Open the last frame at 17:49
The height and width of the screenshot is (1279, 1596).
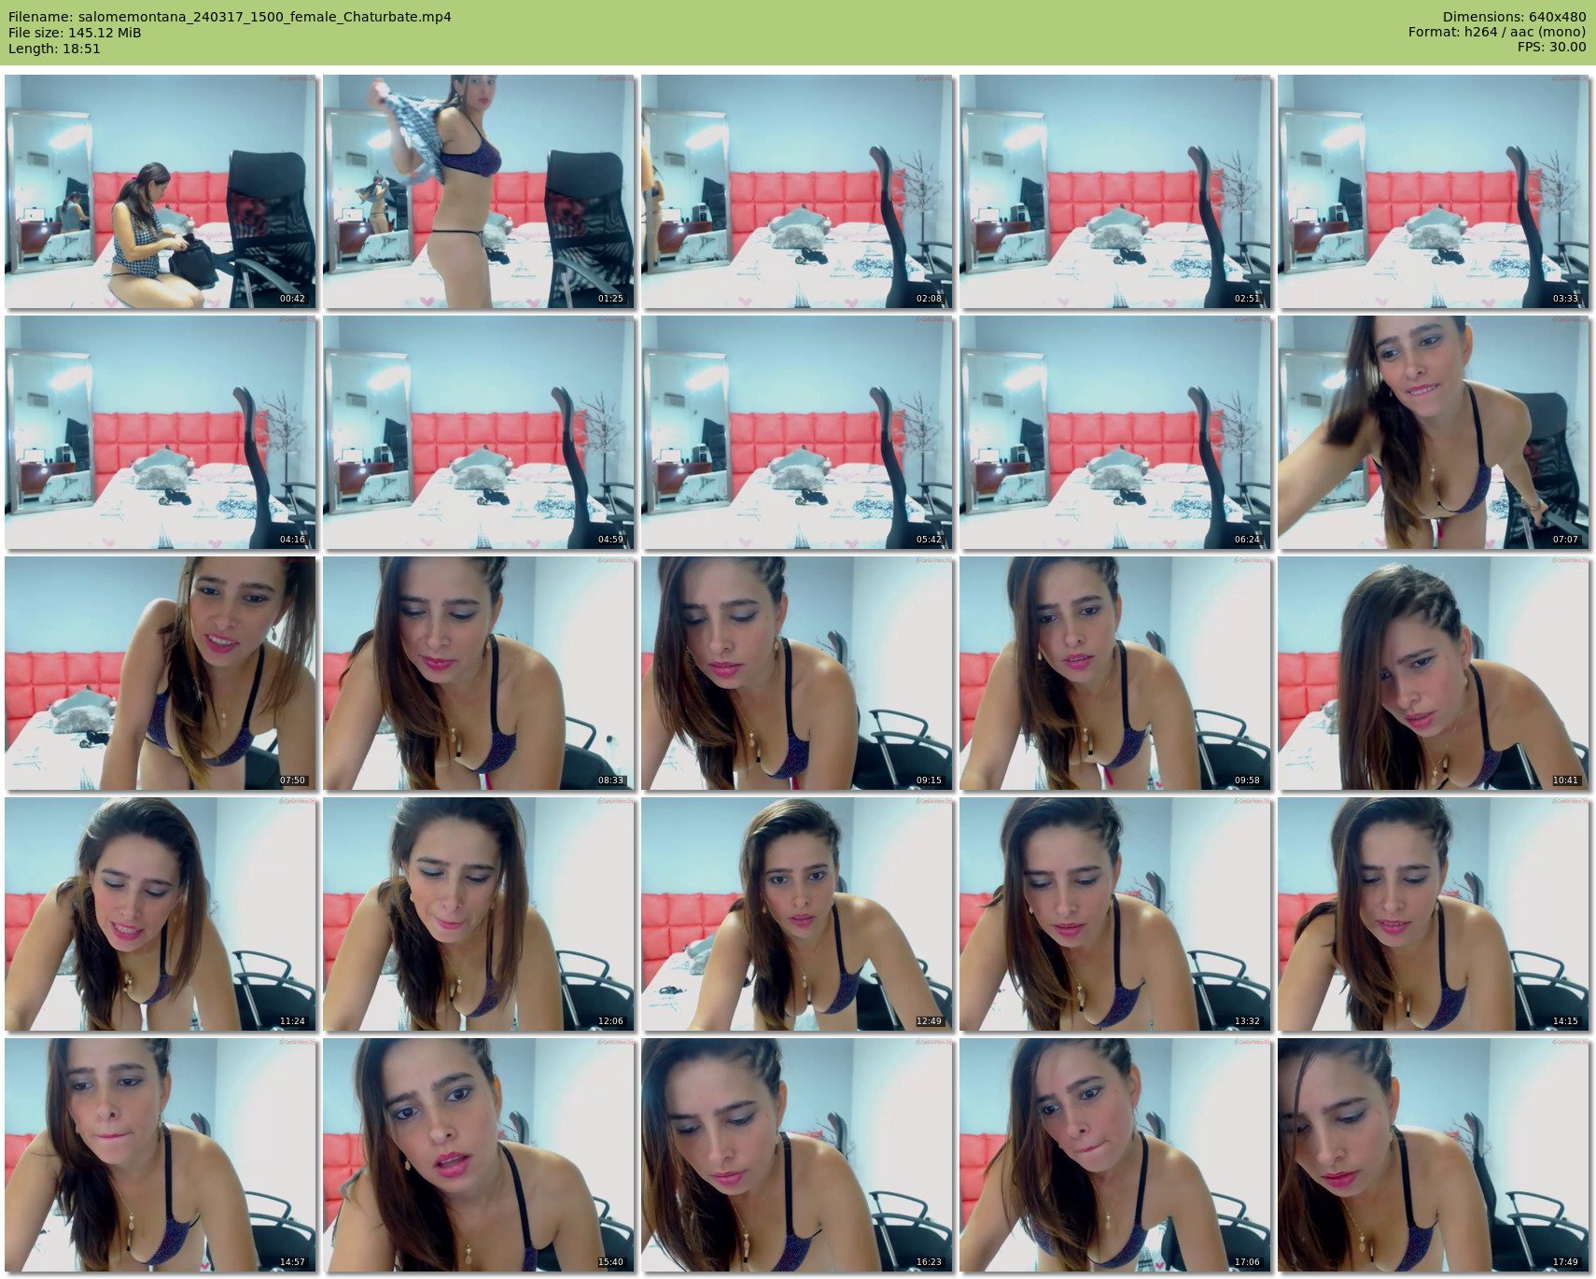[x=1433, y=1155]
